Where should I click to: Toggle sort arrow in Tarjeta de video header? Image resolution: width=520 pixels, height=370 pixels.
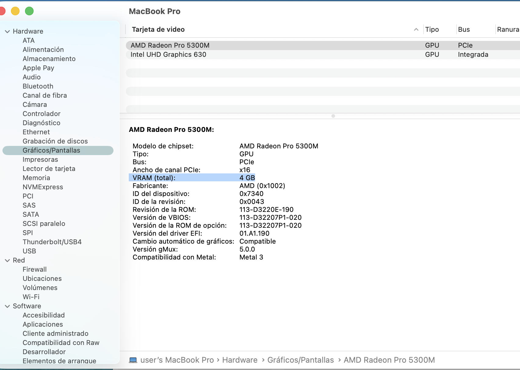click(416, 30)
